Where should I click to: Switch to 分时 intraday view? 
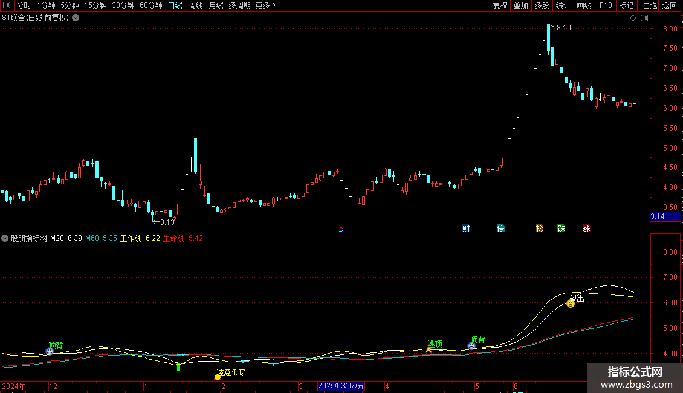[24, 5]
